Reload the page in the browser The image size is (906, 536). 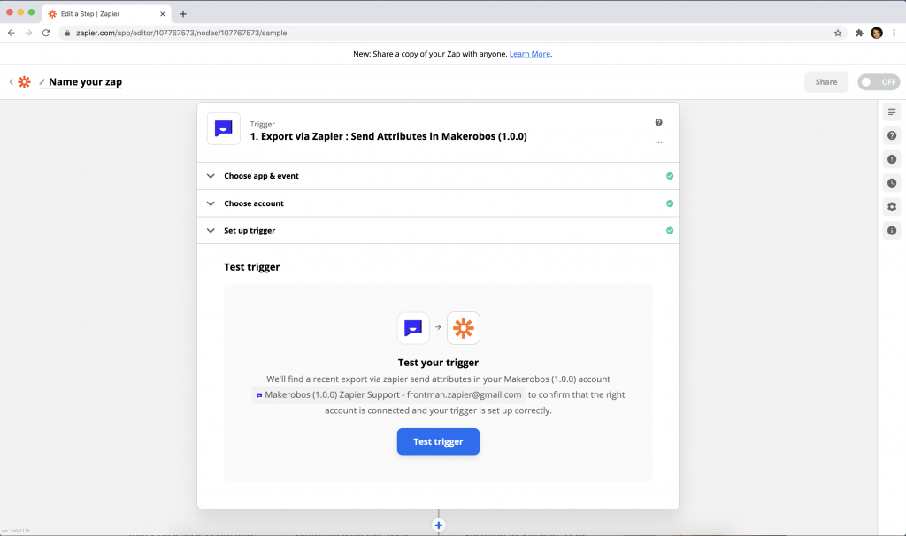tap(46, 33)
